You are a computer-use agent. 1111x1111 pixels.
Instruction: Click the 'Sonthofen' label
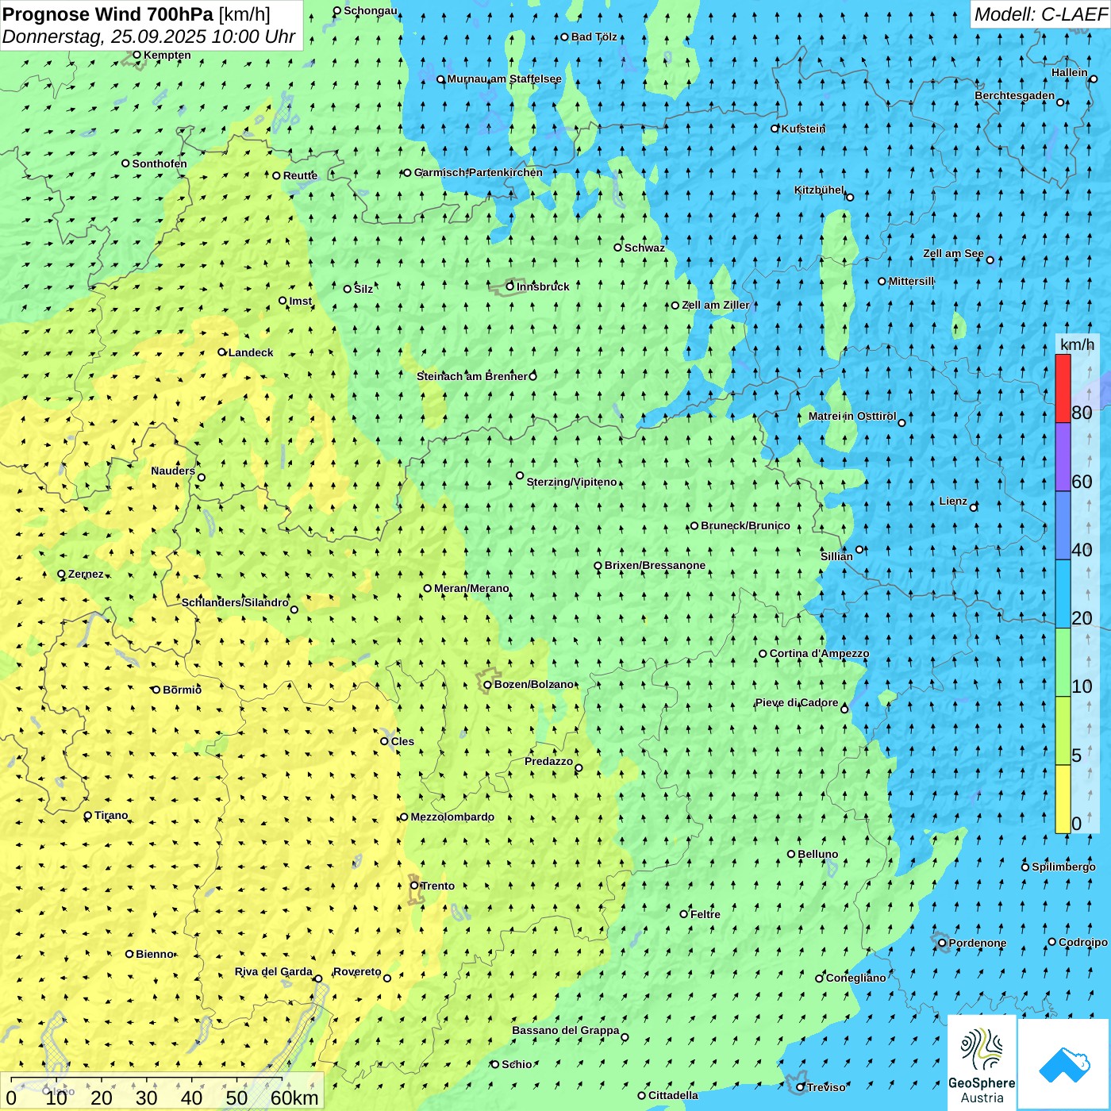[160, 163]
